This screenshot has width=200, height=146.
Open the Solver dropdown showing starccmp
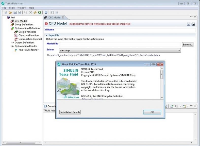point(120,51)
